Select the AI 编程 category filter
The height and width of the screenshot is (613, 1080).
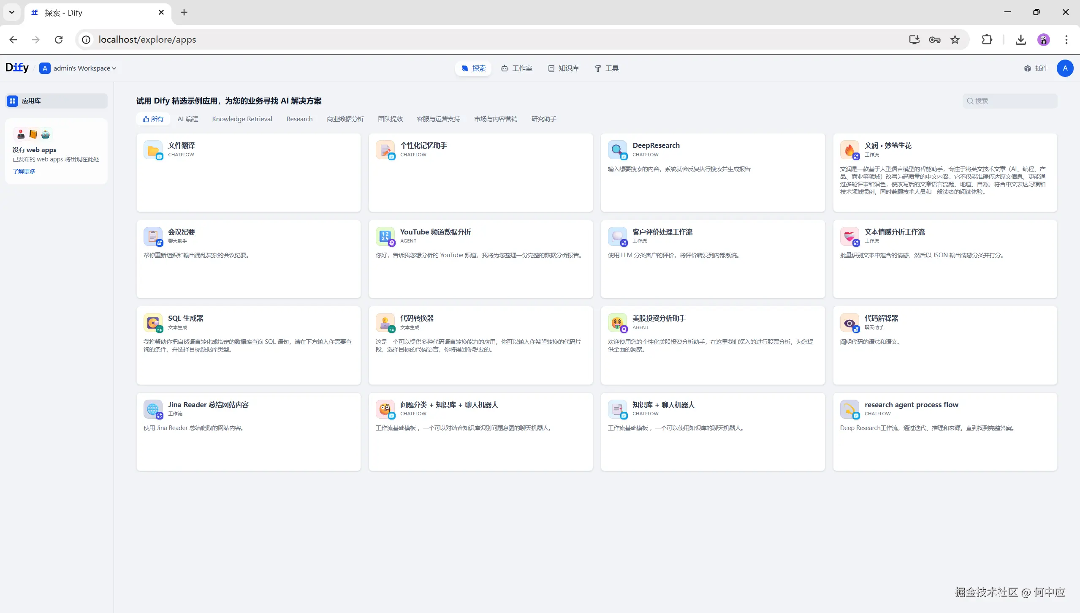tap(187, 119)
